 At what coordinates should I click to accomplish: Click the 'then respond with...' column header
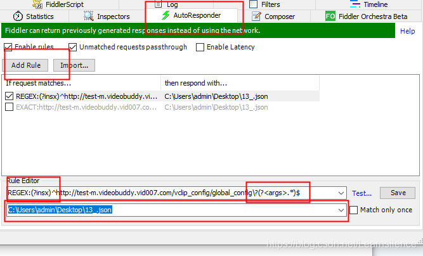coord(240,83)
